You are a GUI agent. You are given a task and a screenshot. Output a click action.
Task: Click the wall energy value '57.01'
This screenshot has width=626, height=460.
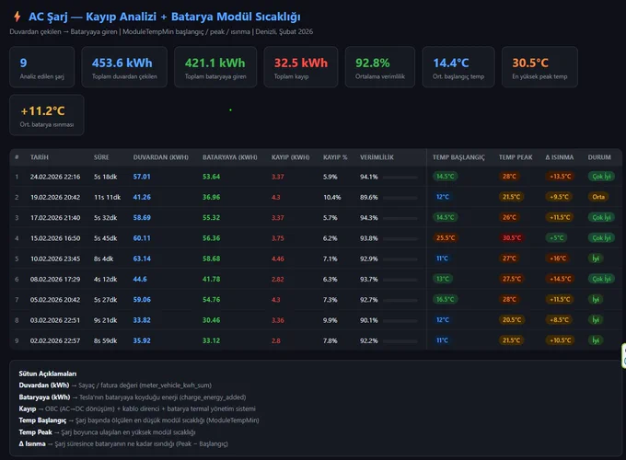142,177
